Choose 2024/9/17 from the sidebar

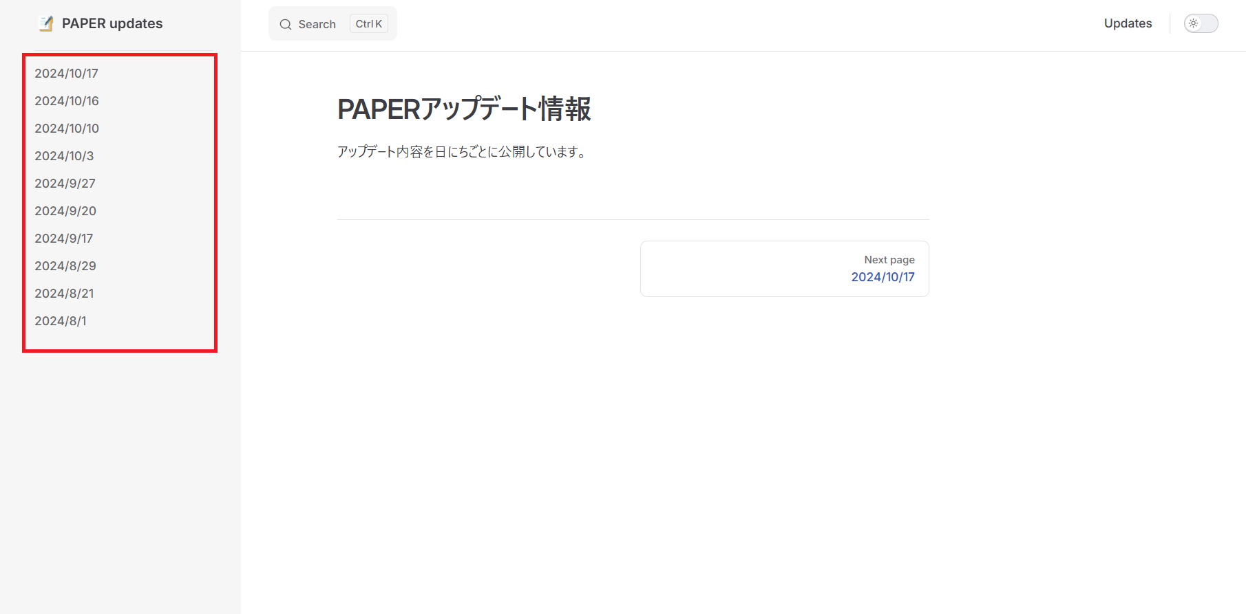point(64,239)
